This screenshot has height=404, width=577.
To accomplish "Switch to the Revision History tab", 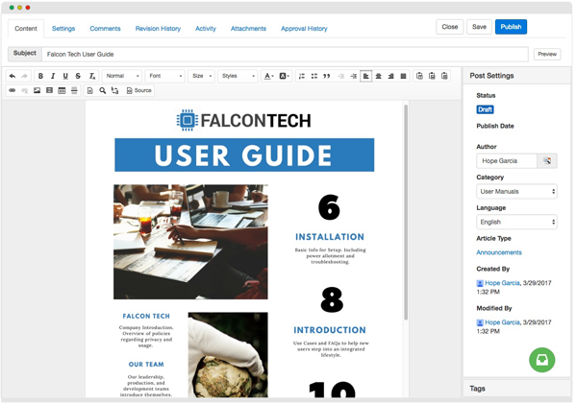I will (158, 29).
